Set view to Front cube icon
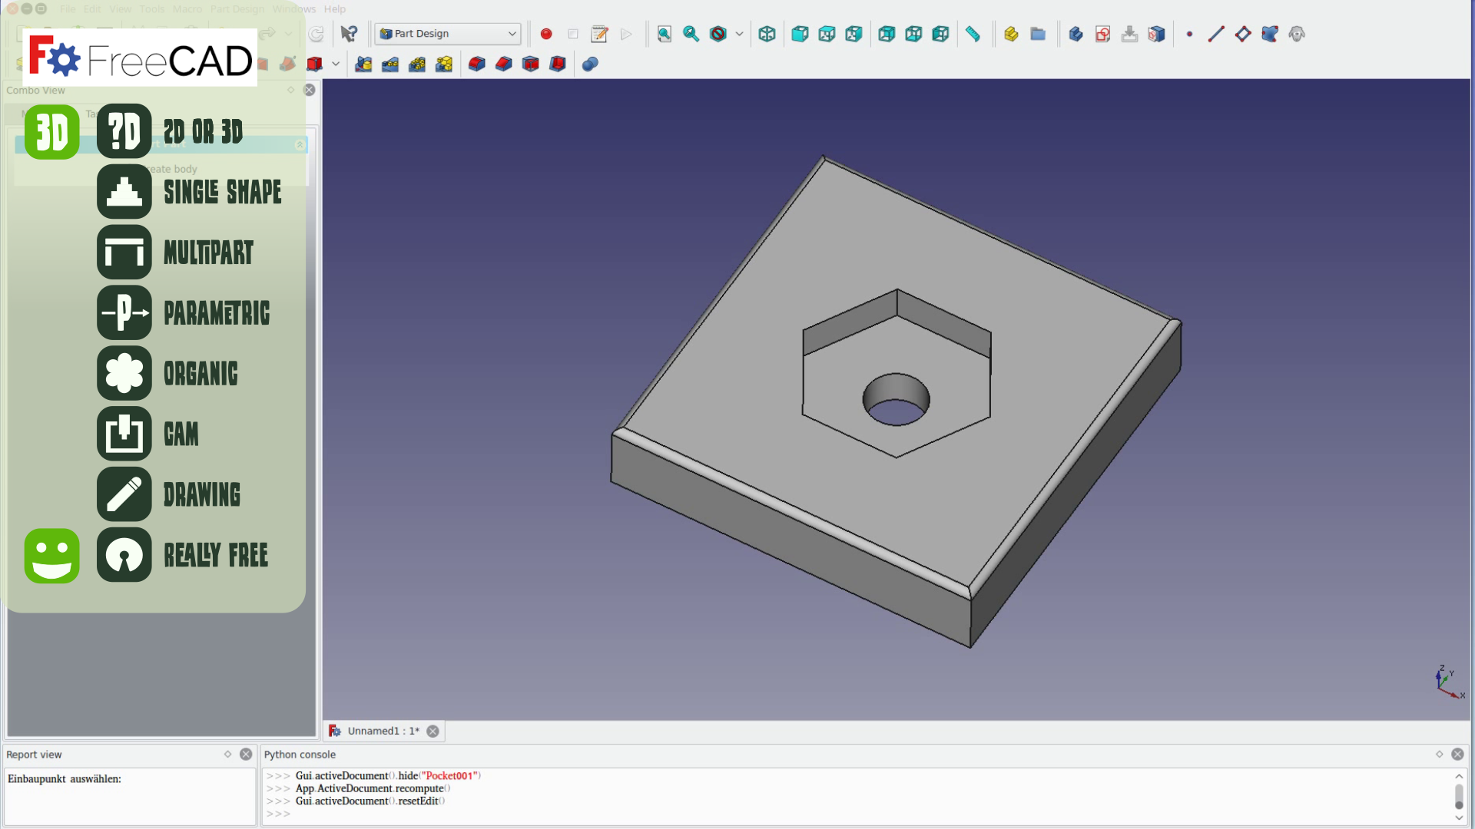 pos(800,34)
